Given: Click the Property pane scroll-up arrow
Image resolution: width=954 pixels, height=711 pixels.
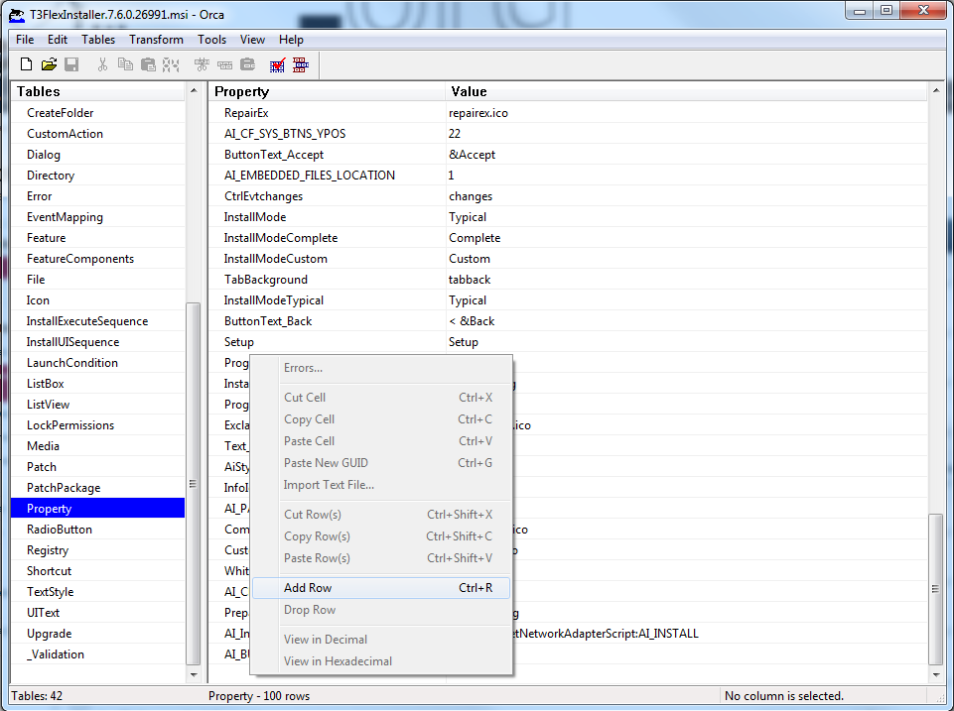Looking at the screenshot, I should tap(936, 91).
